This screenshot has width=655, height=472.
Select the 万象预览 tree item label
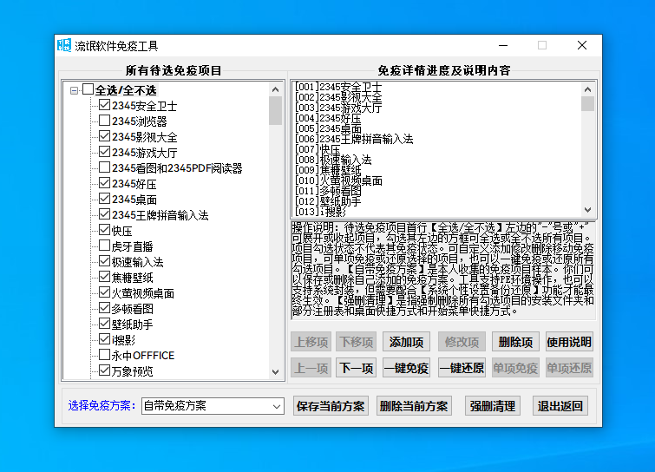point(133,370)
